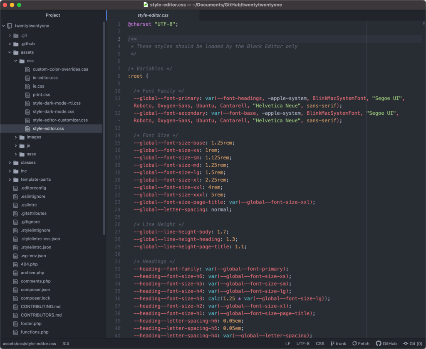
Task: Click the classes folder icon
Action: click(16, 162)
